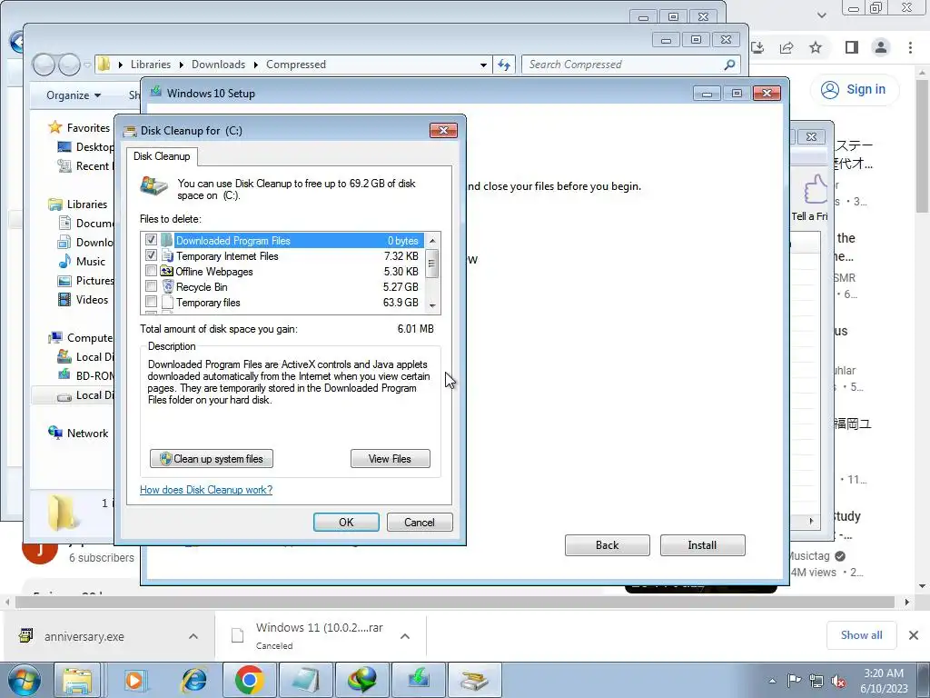Click the Explorer refresh button

[504, 65]
